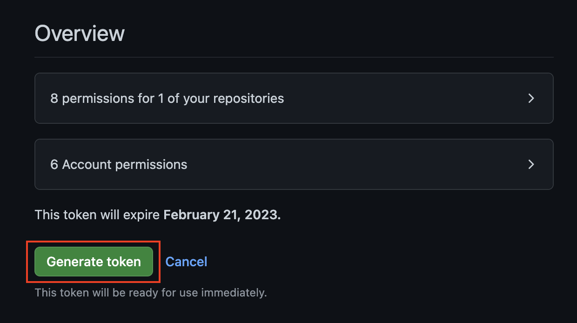Click the number 8 in repository permissions
This screenshot has height=323, width=577.
54,99
